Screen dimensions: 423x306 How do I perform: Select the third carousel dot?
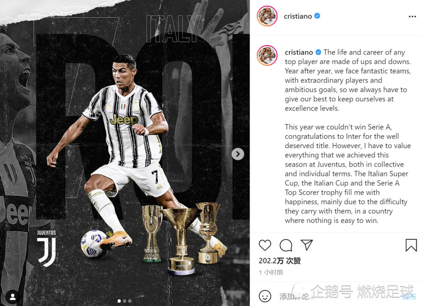130,301
